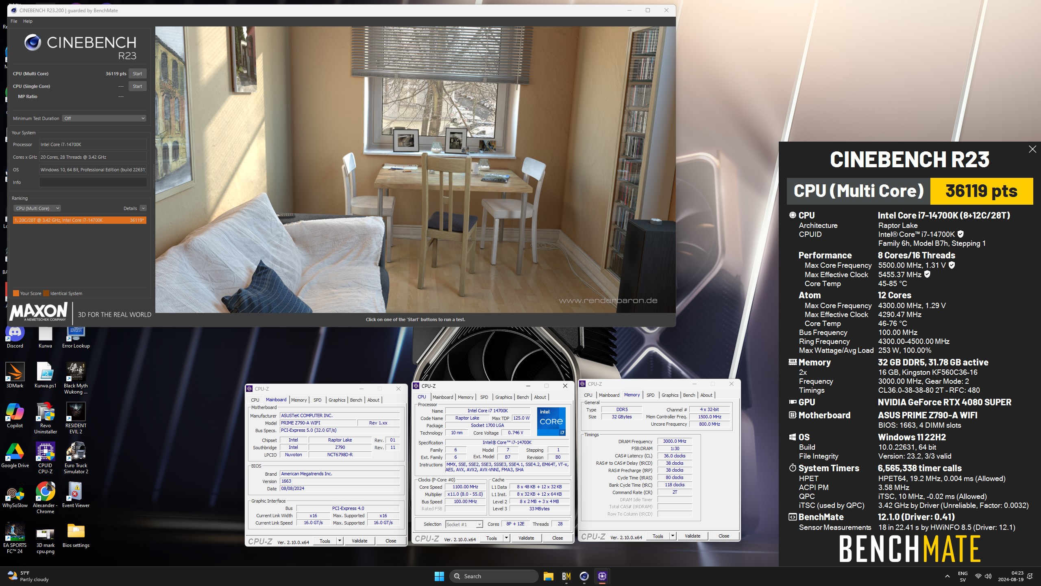The height and width of the screenshot is (586, 1041).
Task: Open the clock showing 04:23
Action: click(x=1010, y=576)
